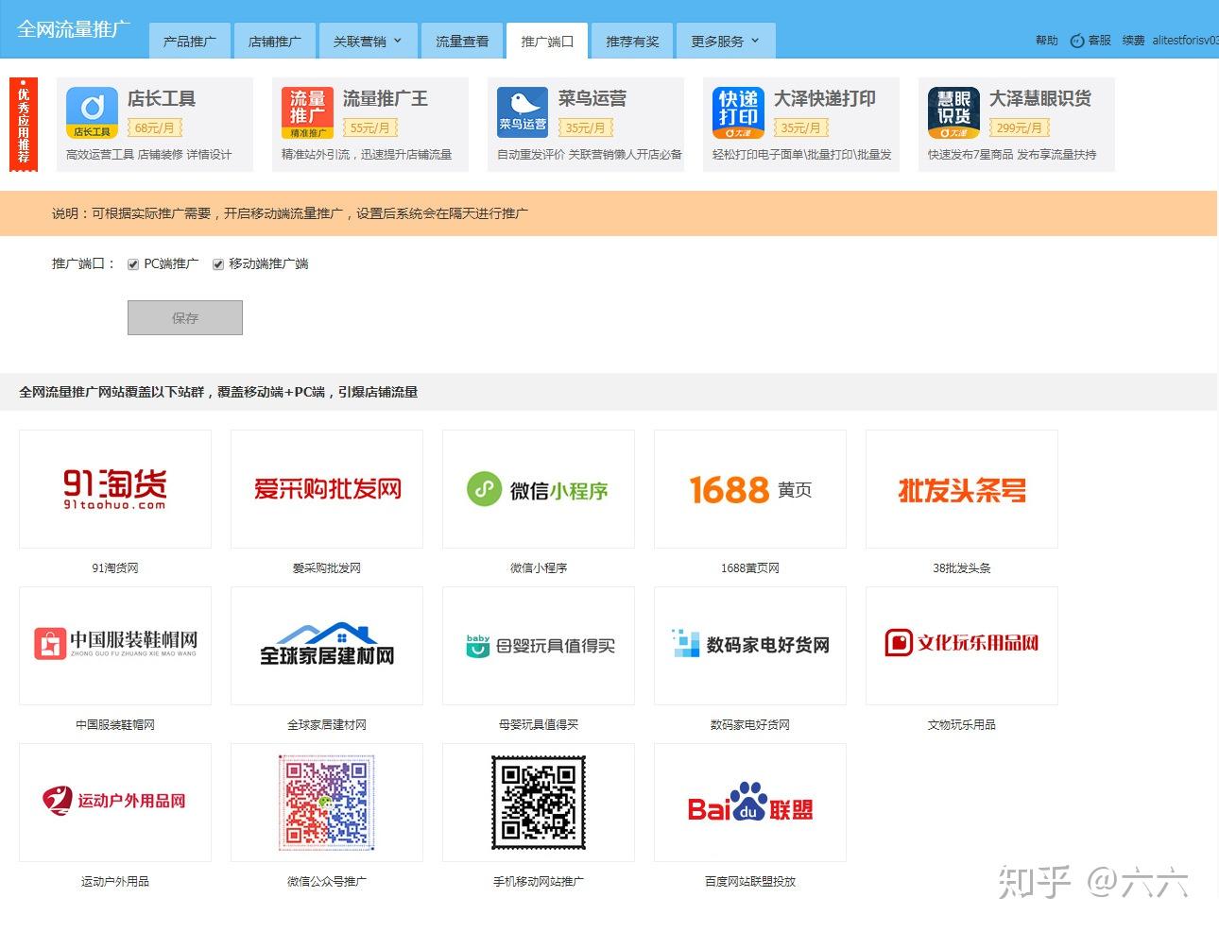1219x931 pixels.
Task: Click the 全球家居建材网 caption
Action: (327, 725)
